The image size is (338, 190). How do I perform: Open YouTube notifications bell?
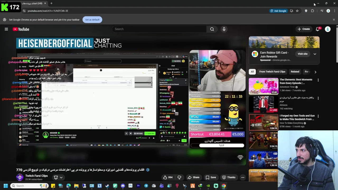pos(318,29)
